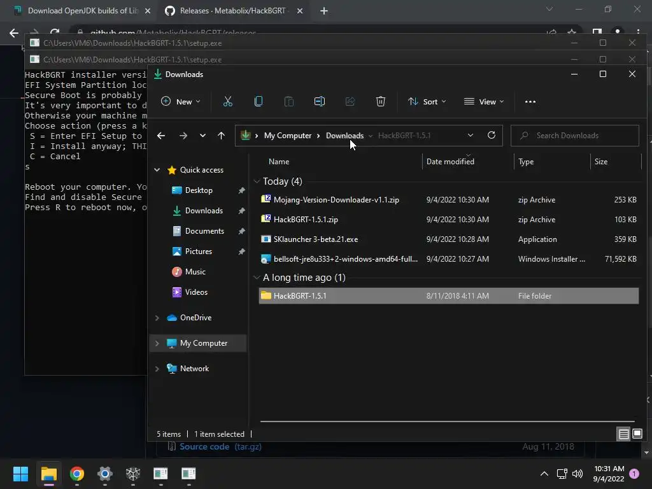Click My Computer in address breadcrumb

coord(288,136)
